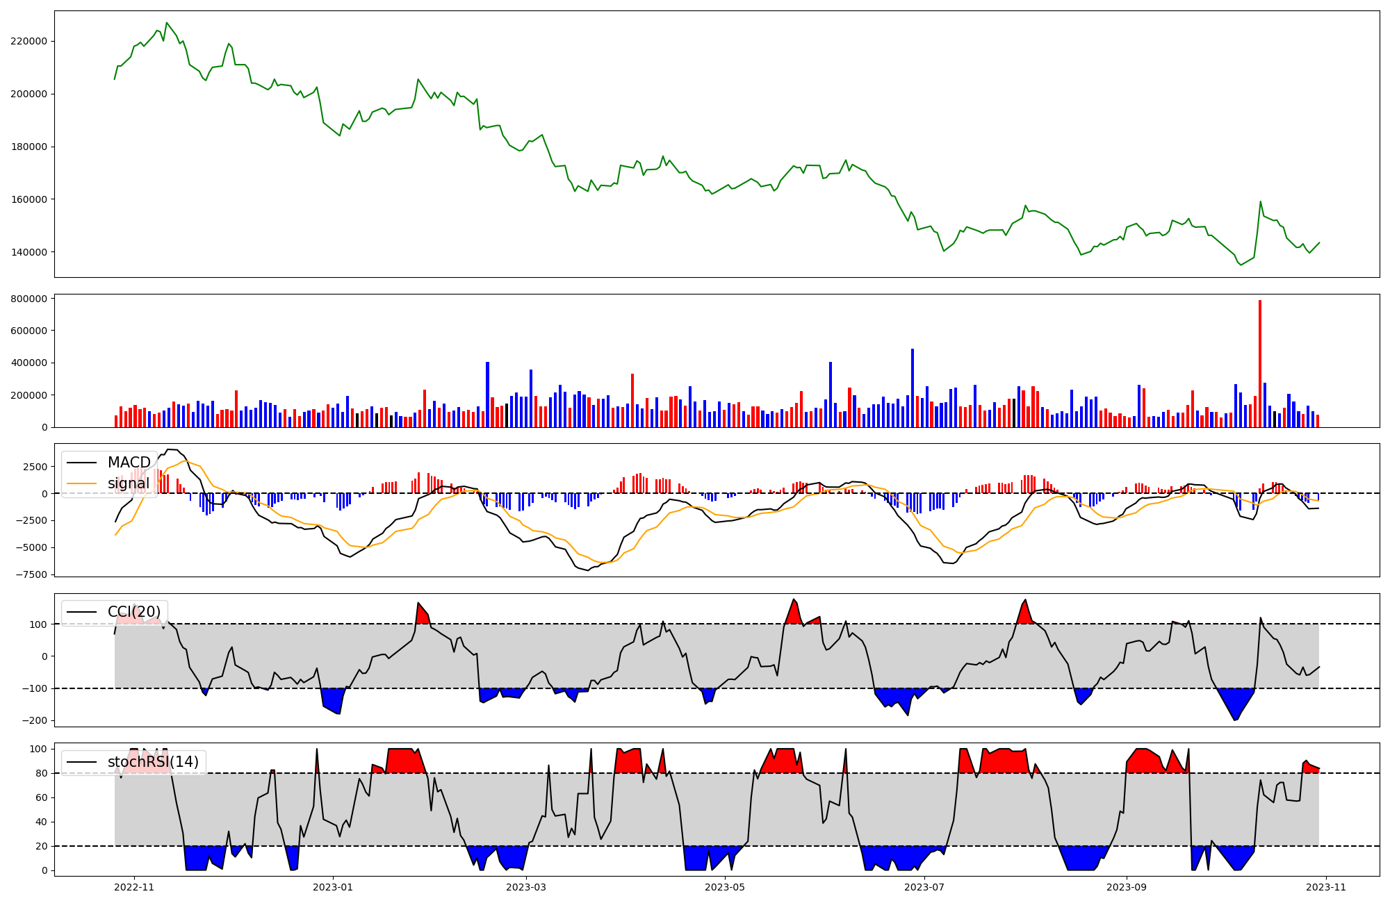Click the signal legend label
This screenshot has height=903, width=1390.
click(x=129, y=483)
